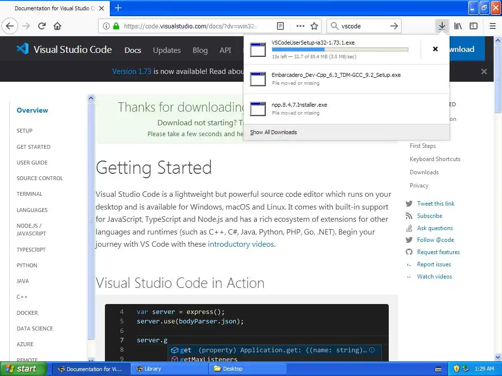Viewport: 502px width, 376px height.
Task: Open the Updates navigation item
Action: point(167,50)
